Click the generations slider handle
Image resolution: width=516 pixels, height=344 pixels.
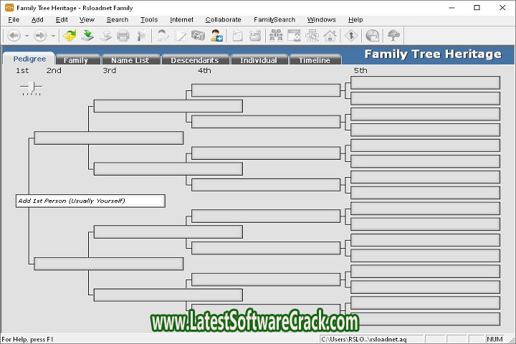pos(31,87)
